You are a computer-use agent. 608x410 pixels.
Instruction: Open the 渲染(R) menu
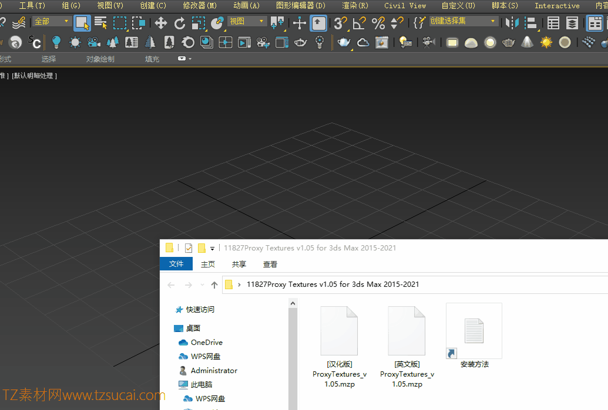coord(355,5)
